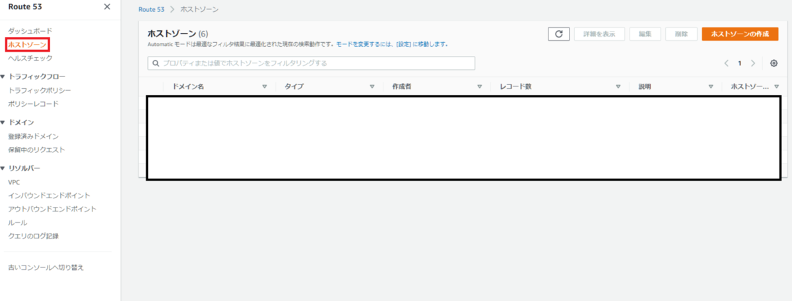Open ルール page in sidebar

[17, 223]
